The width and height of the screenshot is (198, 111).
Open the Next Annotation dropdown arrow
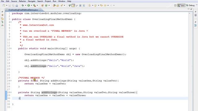[x=93, y=6]
